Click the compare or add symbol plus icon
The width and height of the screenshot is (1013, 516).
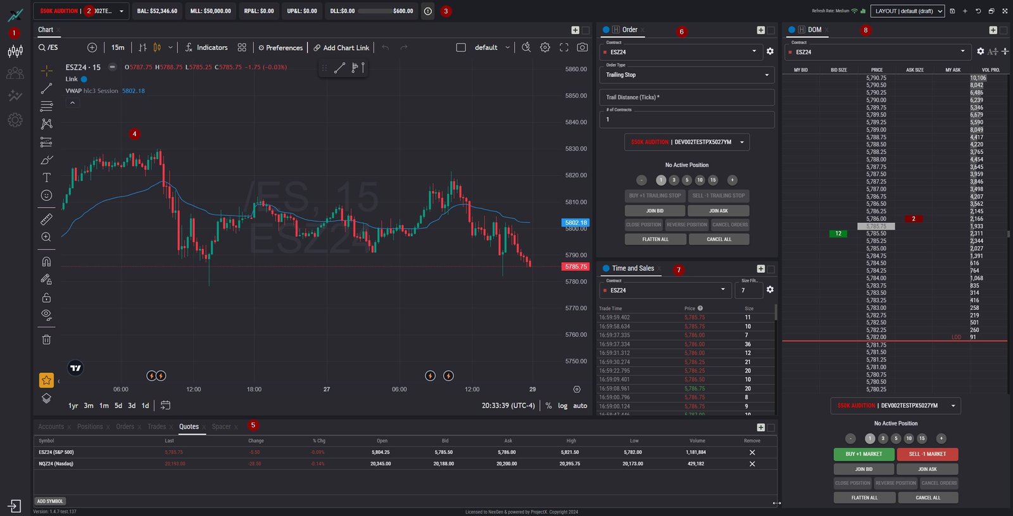[92, 47]
